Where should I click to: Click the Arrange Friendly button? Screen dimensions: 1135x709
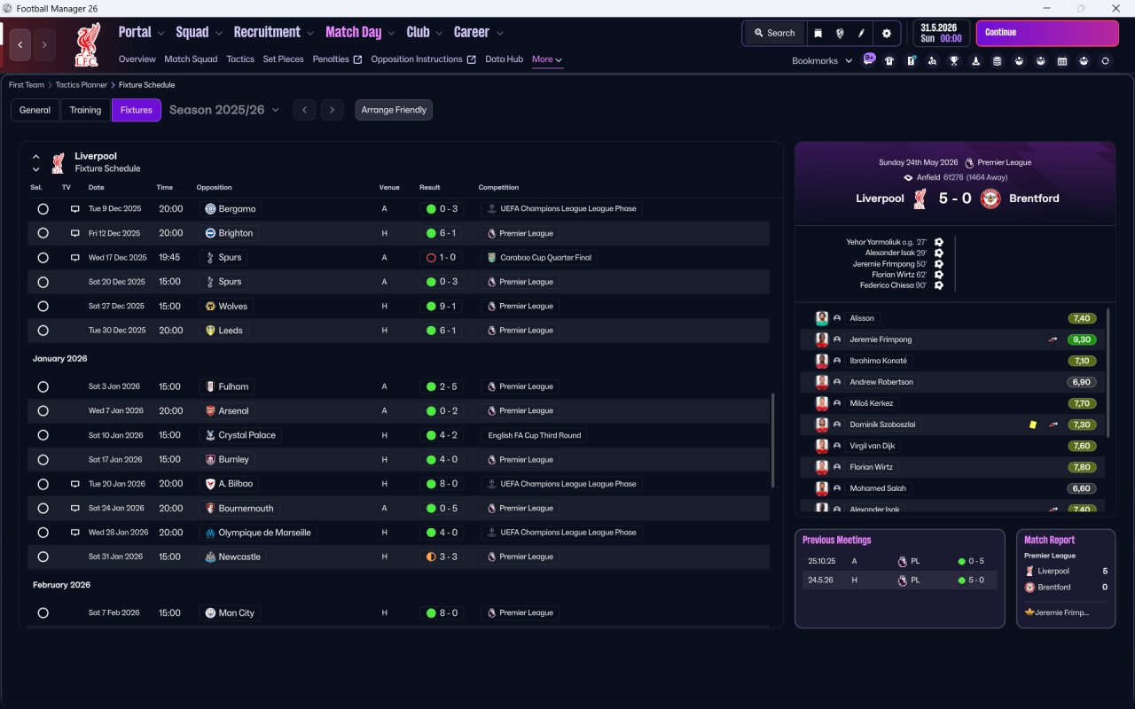(x=394, y=110)
